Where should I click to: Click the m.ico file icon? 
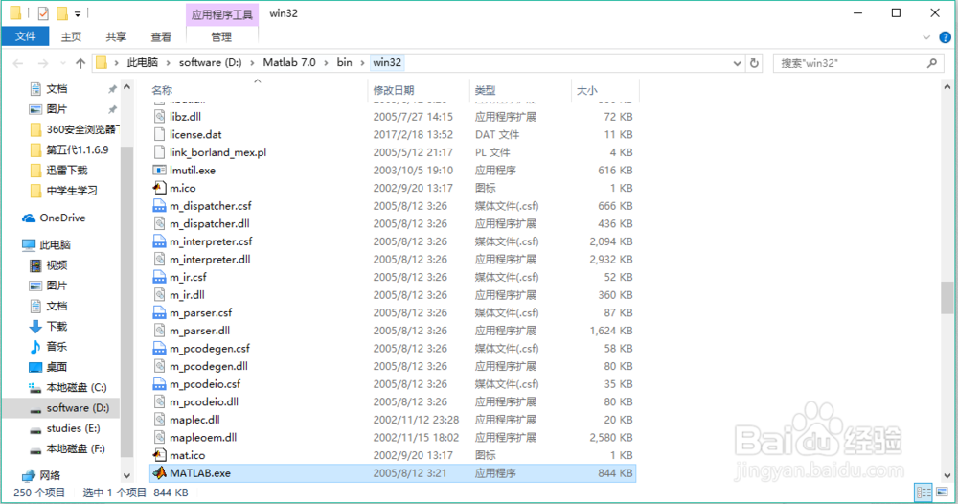159,188
